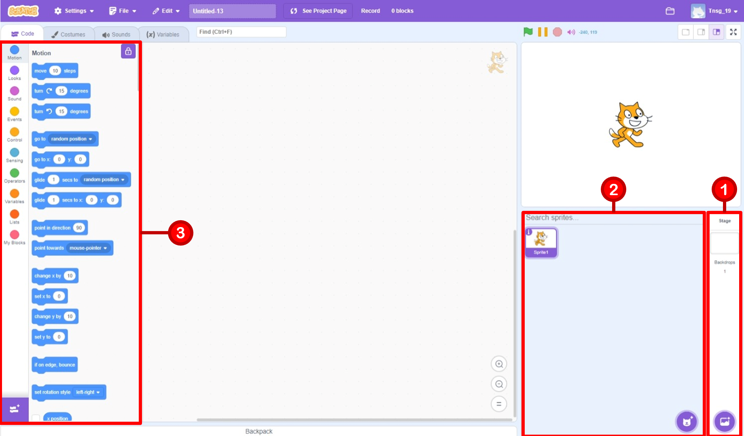
Task: Select the Looks category purple circle
Action: (x=15, y=71)
